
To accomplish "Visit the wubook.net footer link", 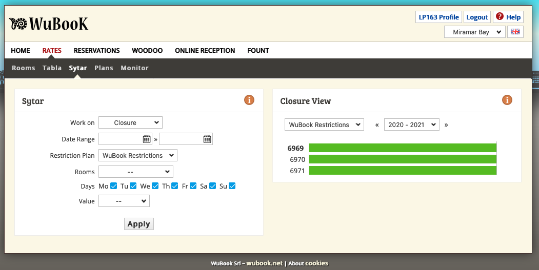I will [264, 263].
